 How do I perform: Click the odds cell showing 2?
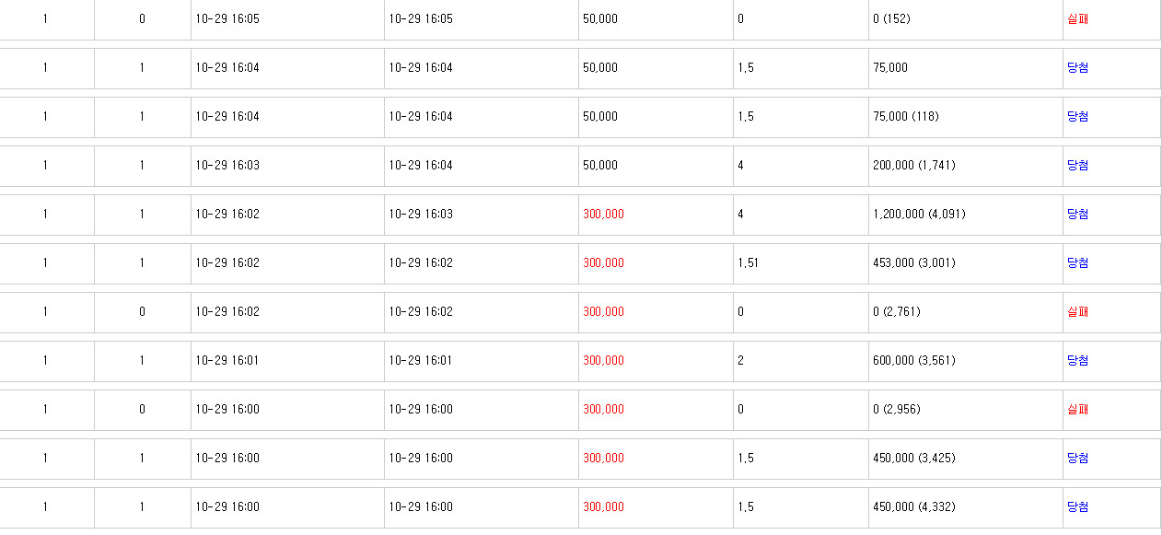coord(800,361)
